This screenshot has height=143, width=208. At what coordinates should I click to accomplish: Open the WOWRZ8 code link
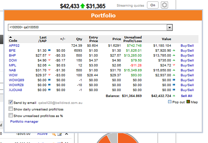coord(16,85)
